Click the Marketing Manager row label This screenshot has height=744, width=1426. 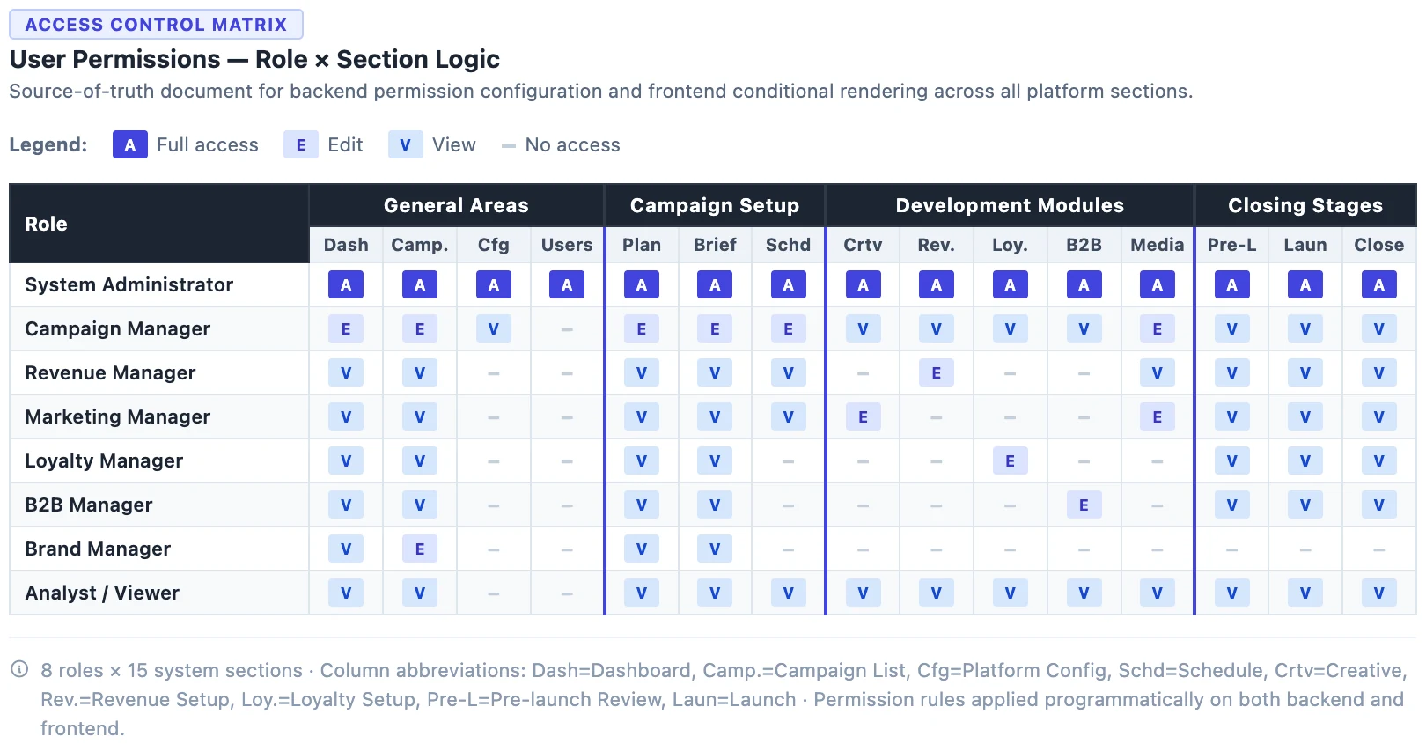pyautogui.click(x=118, y=416)
